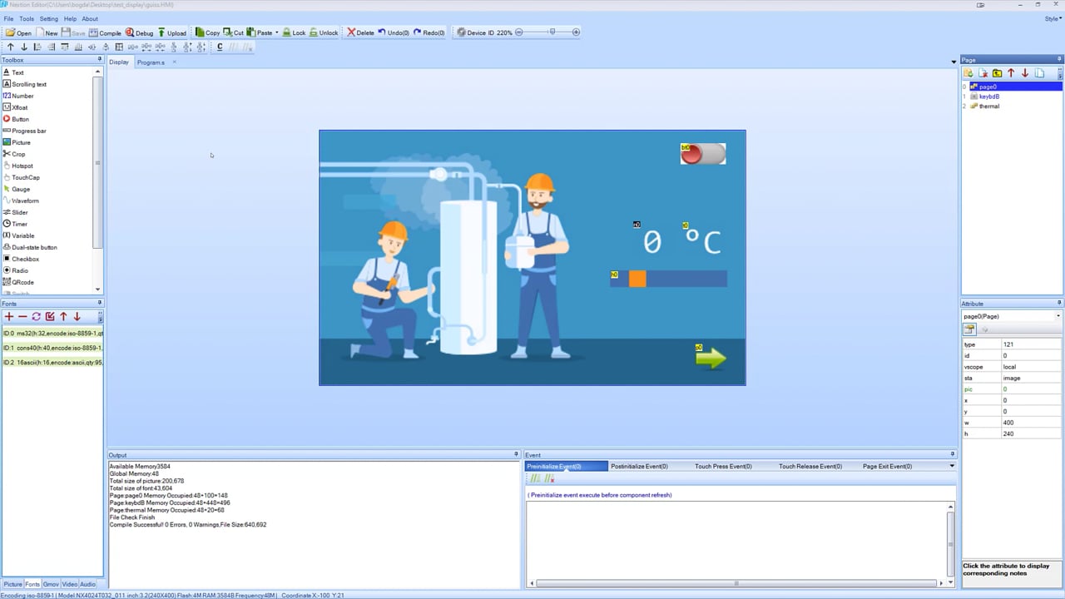1065x599 pixels.
Task: Open the page0(Page) attribute dropdown
Action: pos(1058,316)
